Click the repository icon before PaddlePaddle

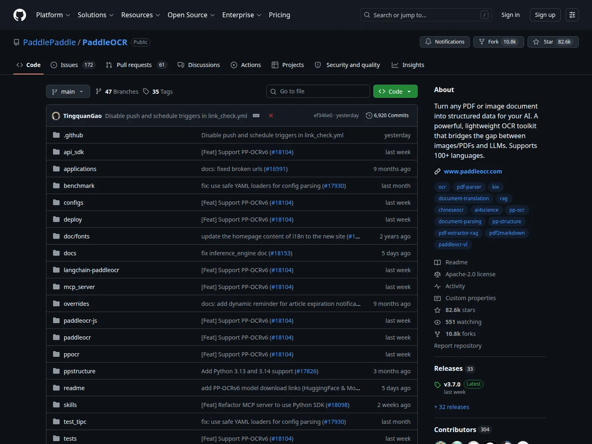pos(16,42)
